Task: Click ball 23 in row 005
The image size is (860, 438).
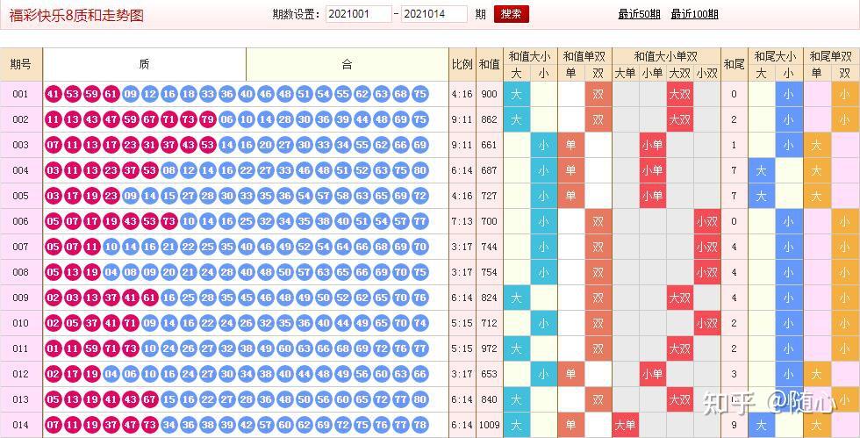Action: tap(111, 196)
